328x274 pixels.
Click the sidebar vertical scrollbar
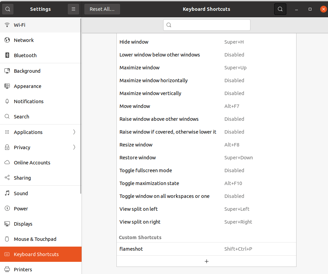click(x=81, y=101)
